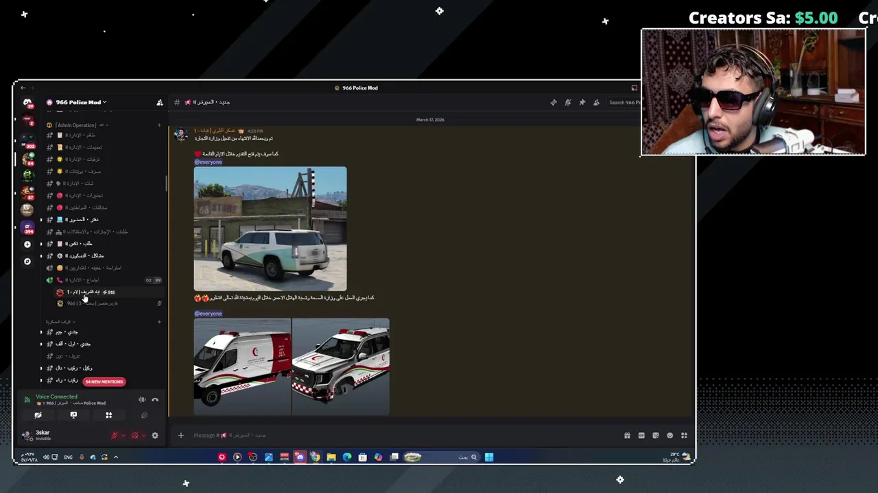
Task: Open Discord direct messages home icon
Action: (27, 103)
